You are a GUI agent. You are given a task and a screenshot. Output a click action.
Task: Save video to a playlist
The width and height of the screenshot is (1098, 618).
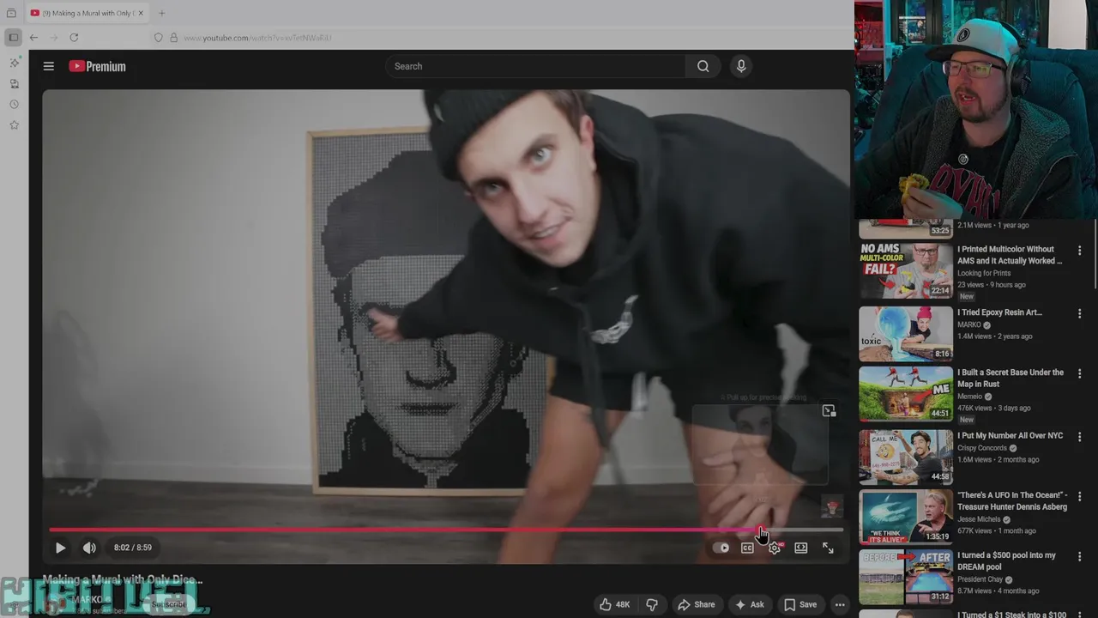800,604
